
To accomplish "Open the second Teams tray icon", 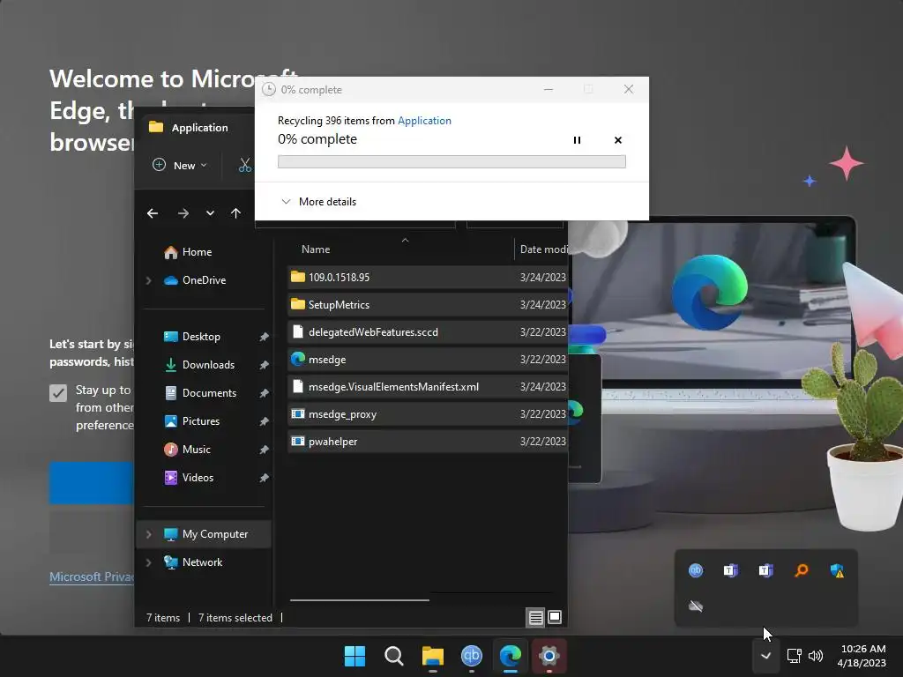I will coord(766,570).
